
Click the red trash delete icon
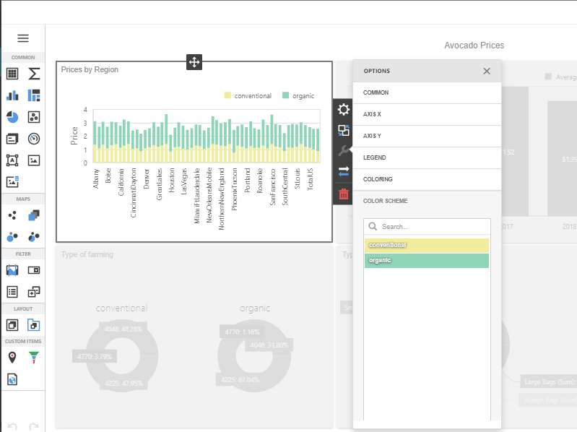click(x=343, y=194)
